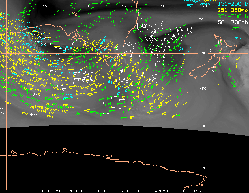Click the -60 latitude label
The image size is (249, 193).
(x=203, y=126)
